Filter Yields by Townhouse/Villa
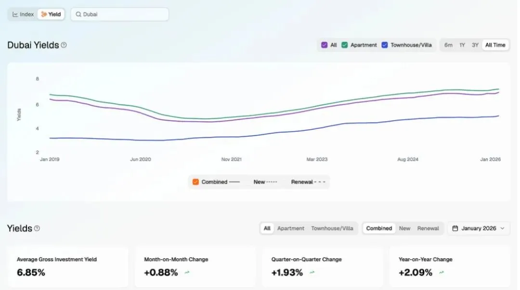This screenshot has height=290, width=520. pos(332,228)
